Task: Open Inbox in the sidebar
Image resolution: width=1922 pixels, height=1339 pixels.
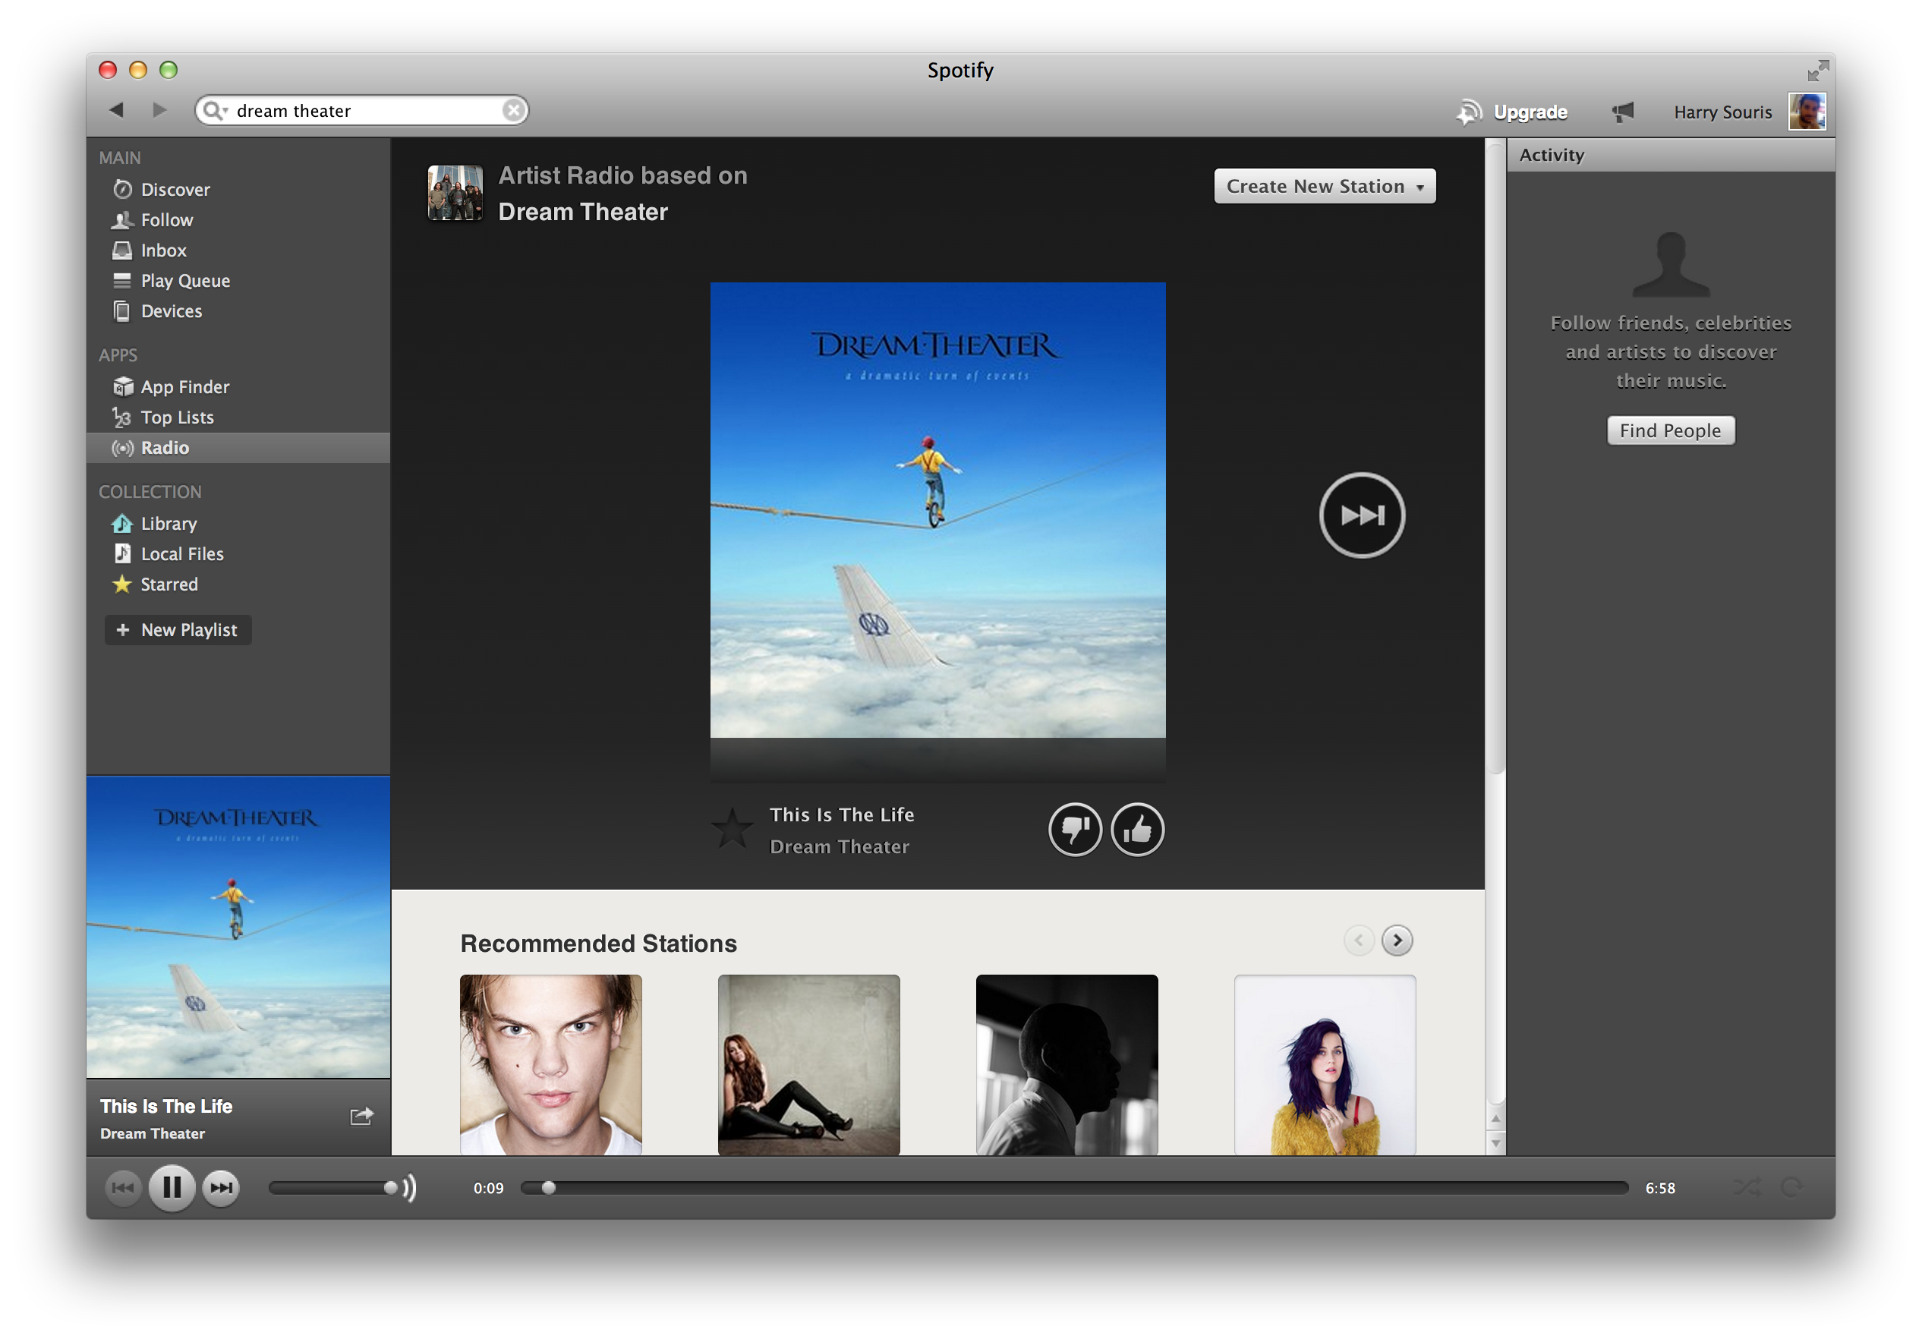Action: pos(238,250)
